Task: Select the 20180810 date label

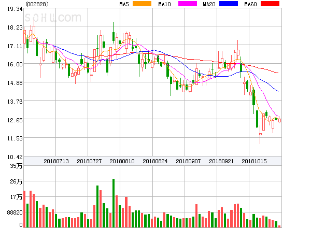Action: [122, 161]
